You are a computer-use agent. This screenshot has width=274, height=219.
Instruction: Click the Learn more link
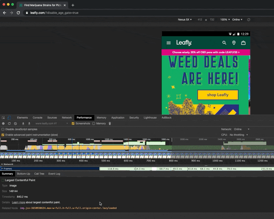(18, 203)
